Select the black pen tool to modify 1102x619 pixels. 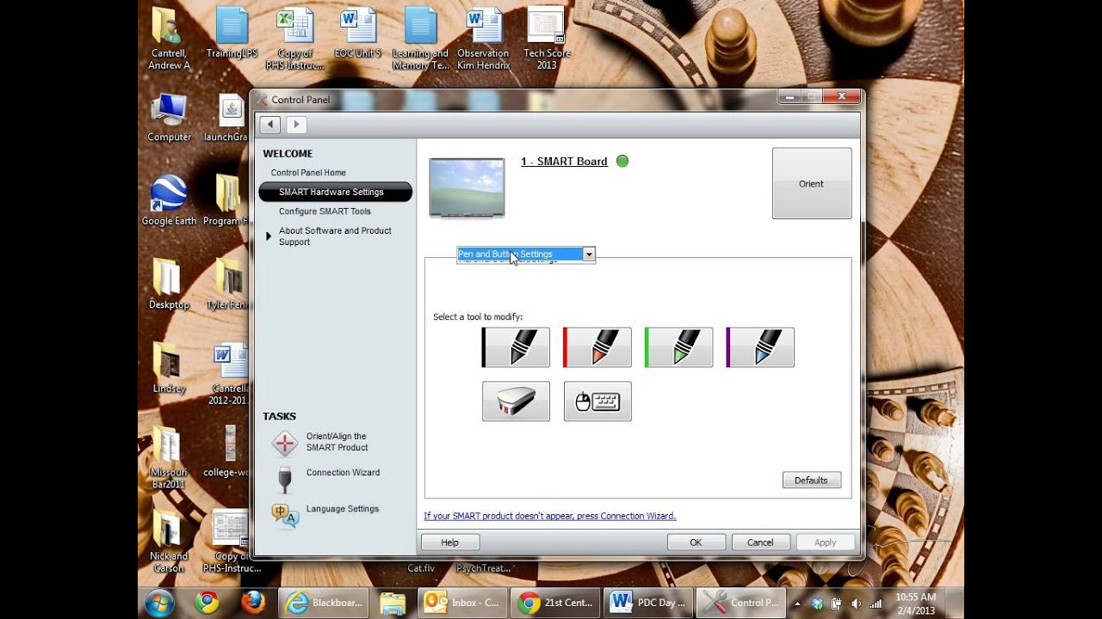click(516, 347)
